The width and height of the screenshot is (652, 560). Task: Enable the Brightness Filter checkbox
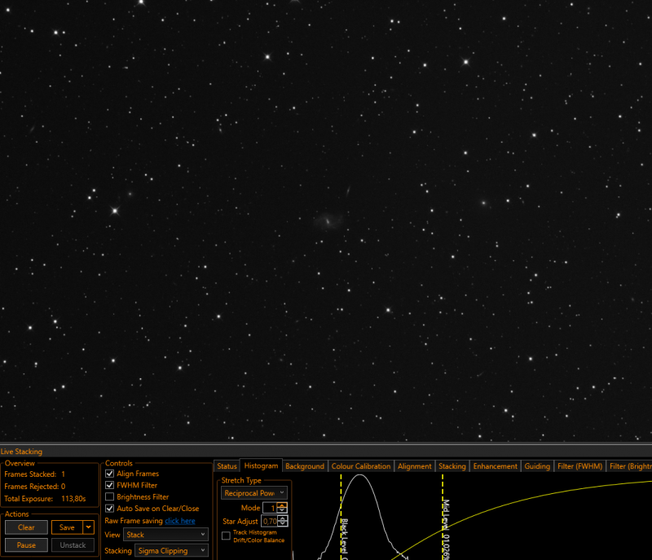coord(110,496)
